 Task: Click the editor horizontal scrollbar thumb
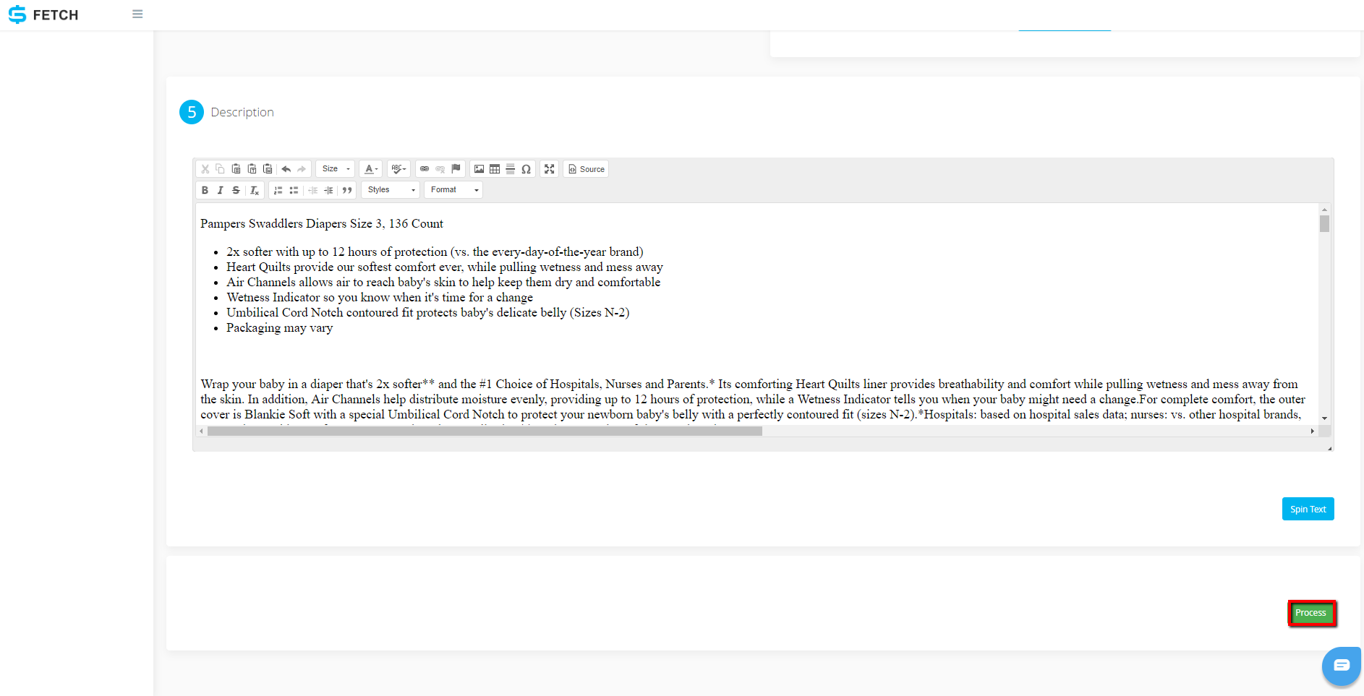pos(485,431)
